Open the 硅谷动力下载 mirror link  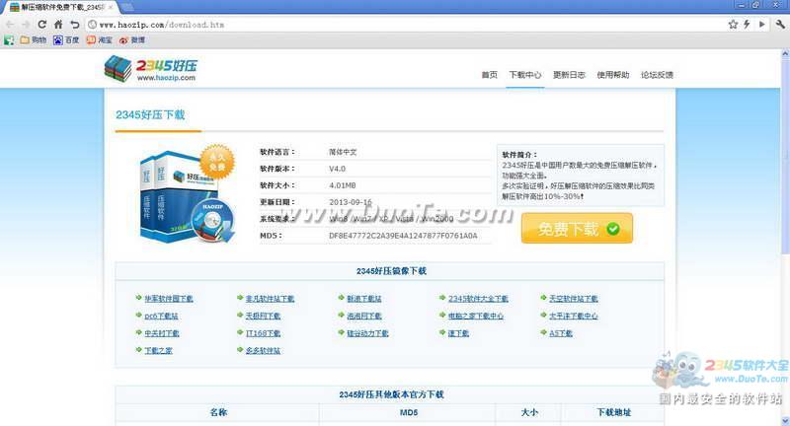tap(367, 333)
